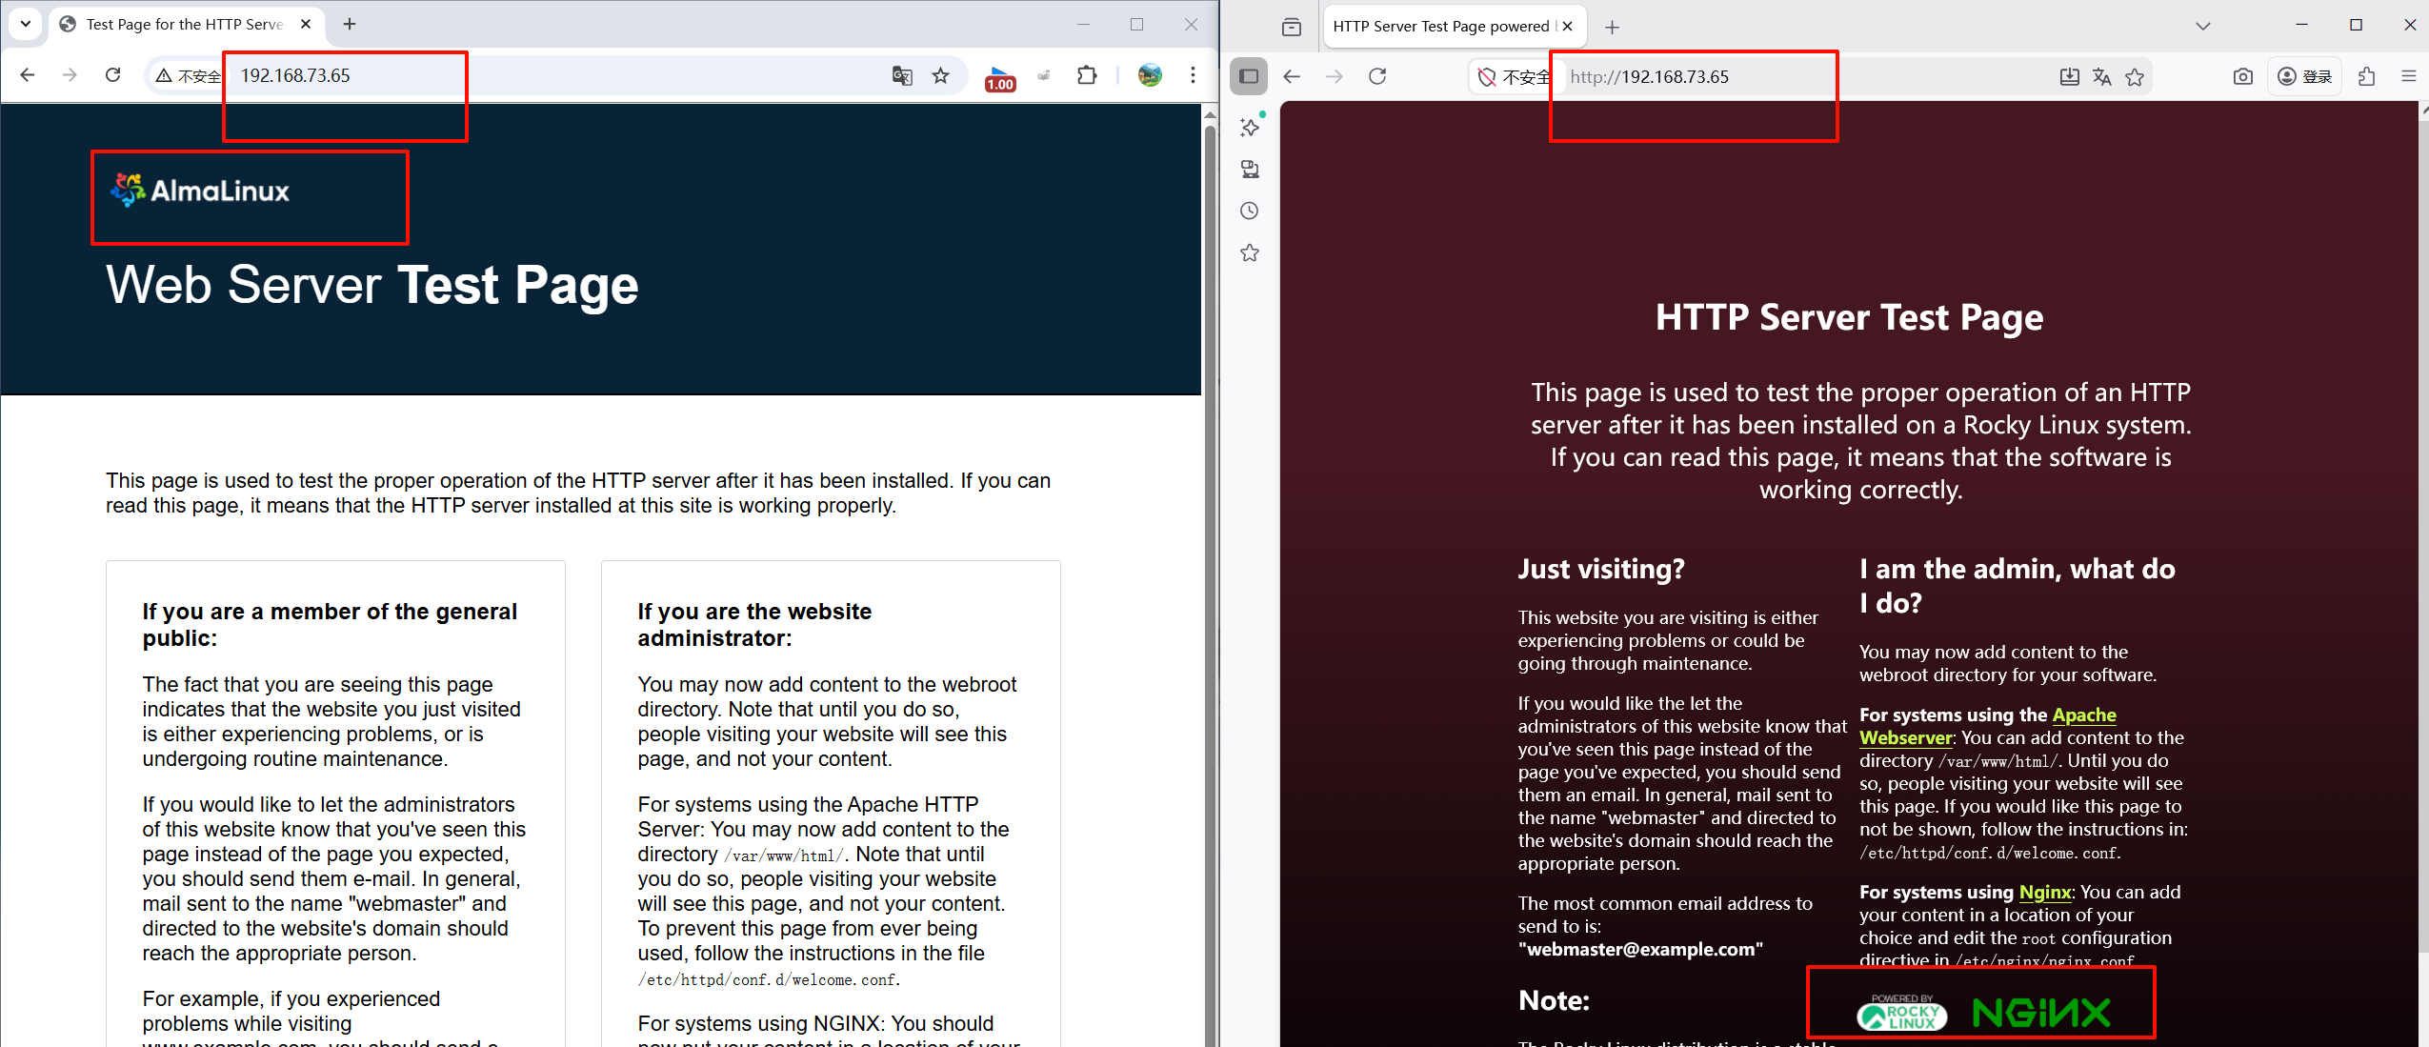Go back in the Chrome window
The width and height of the screenshot is (2429, 1047).
coord(28,75)
